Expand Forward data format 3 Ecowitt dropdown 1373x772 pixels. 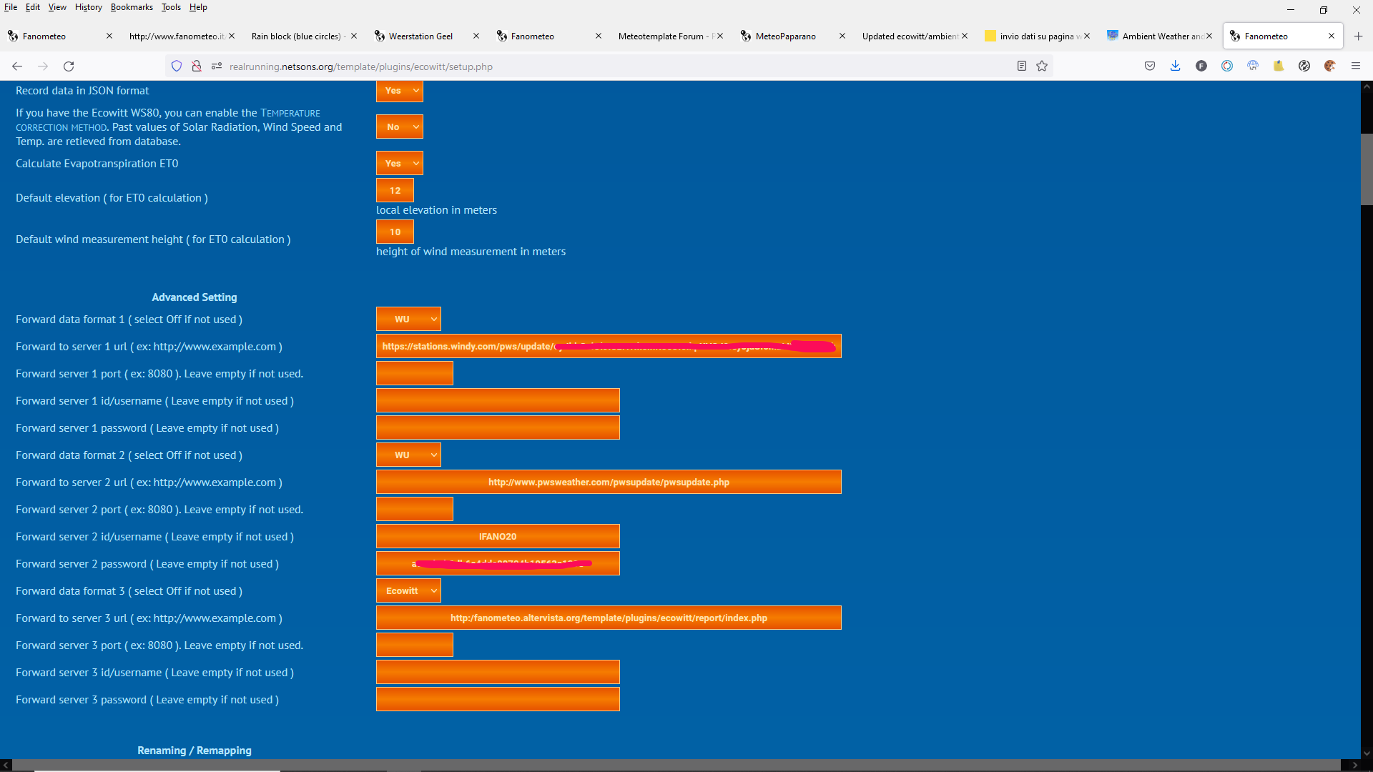click(408, 590)
